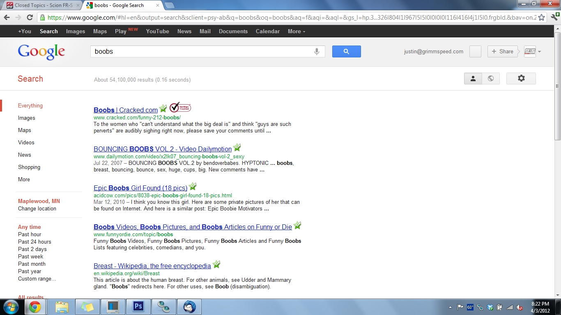
Task: Open account dropdown arrow beside profile picture
Action: pyautogui.click(x=539, y=52)
